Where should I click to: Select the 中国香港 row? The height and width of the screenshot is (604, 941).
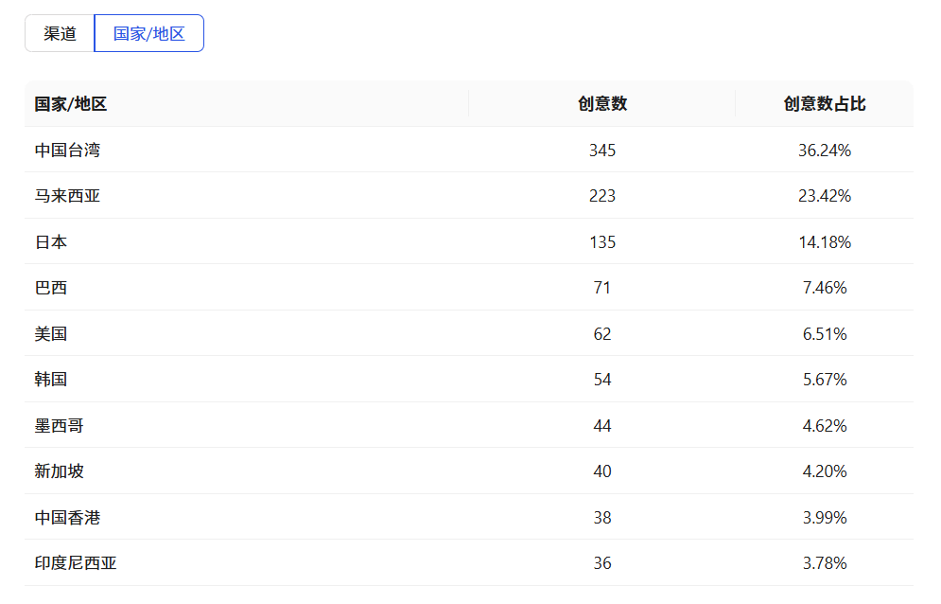coord(67,518)
